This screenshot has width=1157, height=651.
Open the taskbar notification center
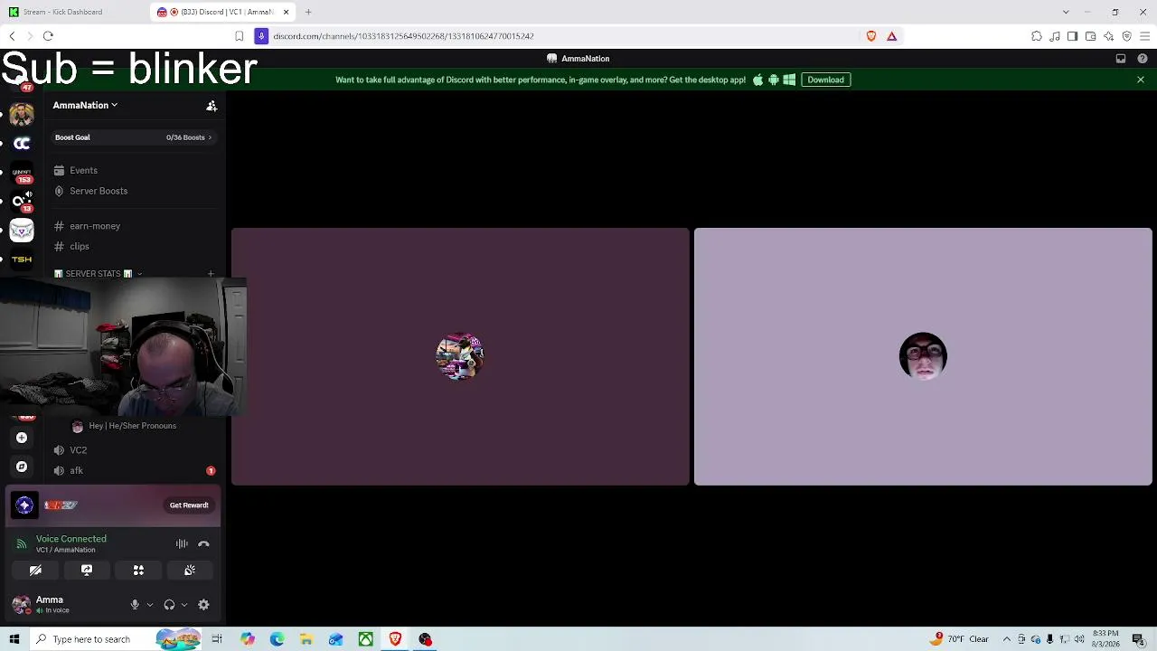tap(1138, 639)
